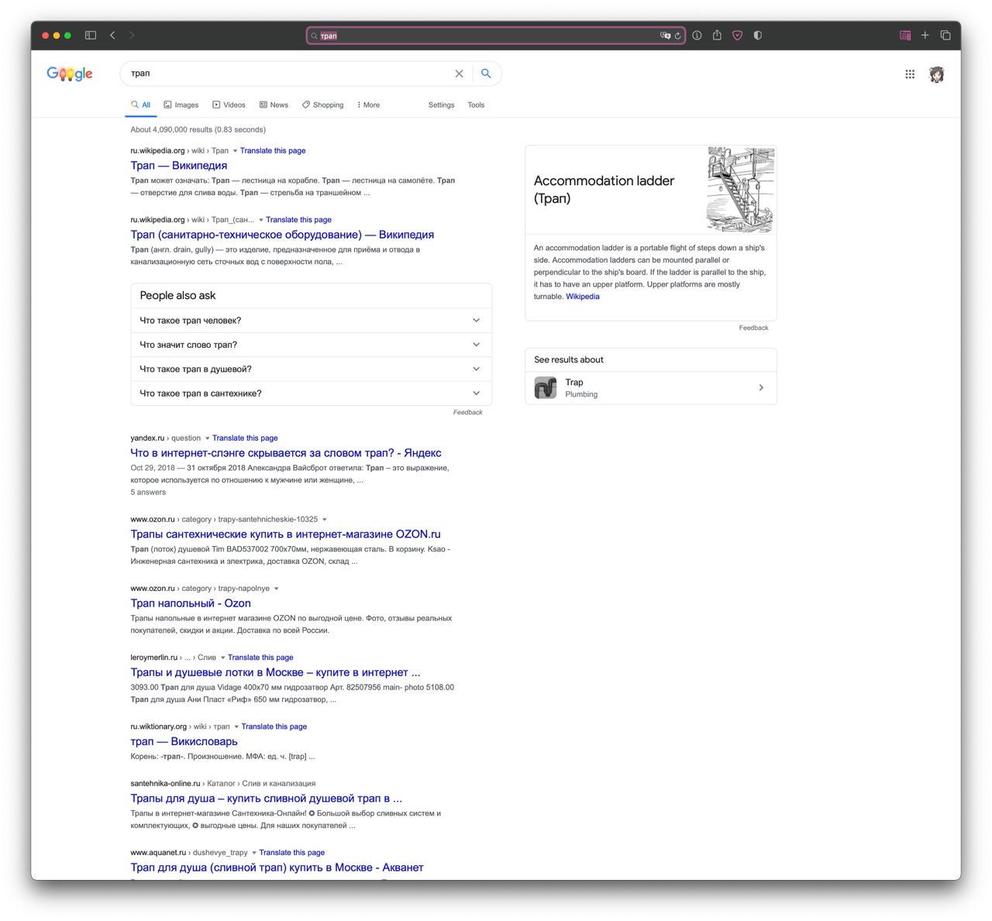Open dropdown arrow beside ru.wiktionary.org URL
The height and width of the screenshot is (921, 992).
(x=236, y=727)
